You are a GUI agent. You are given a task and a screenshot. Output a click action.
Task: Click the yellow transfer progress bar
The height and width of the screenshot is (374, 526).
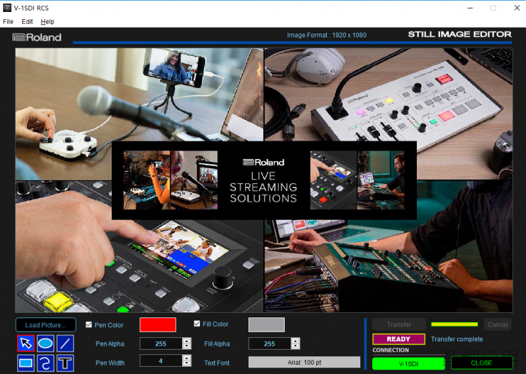454,324
